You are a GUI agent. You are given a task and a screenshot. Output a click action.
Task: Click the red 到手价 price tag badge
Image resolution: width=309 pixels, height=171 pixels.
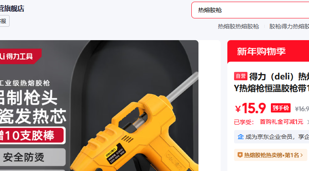(x=281, y=108)
